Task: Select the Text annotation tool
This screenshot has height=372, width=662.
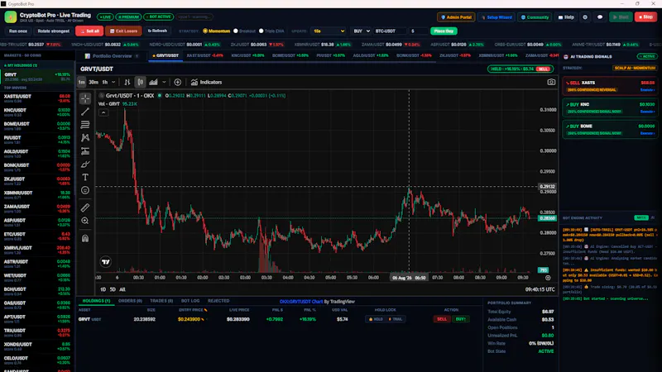Action: pos(85,177)
